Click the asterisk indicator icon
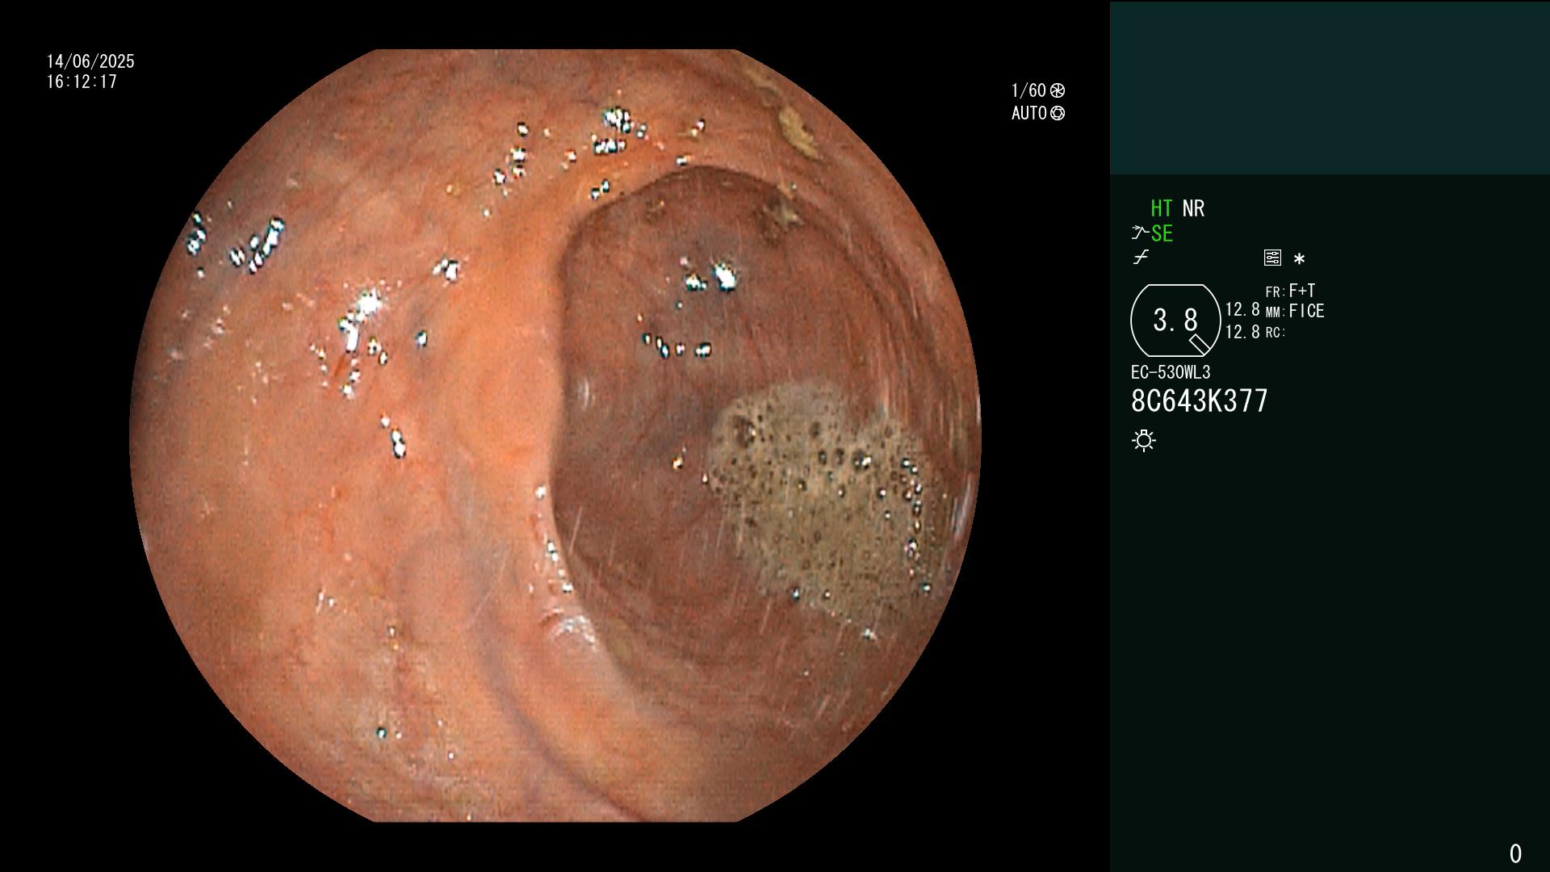Image resolution: width=1550 pixels, height=872 pixels. click(1299, 259)
